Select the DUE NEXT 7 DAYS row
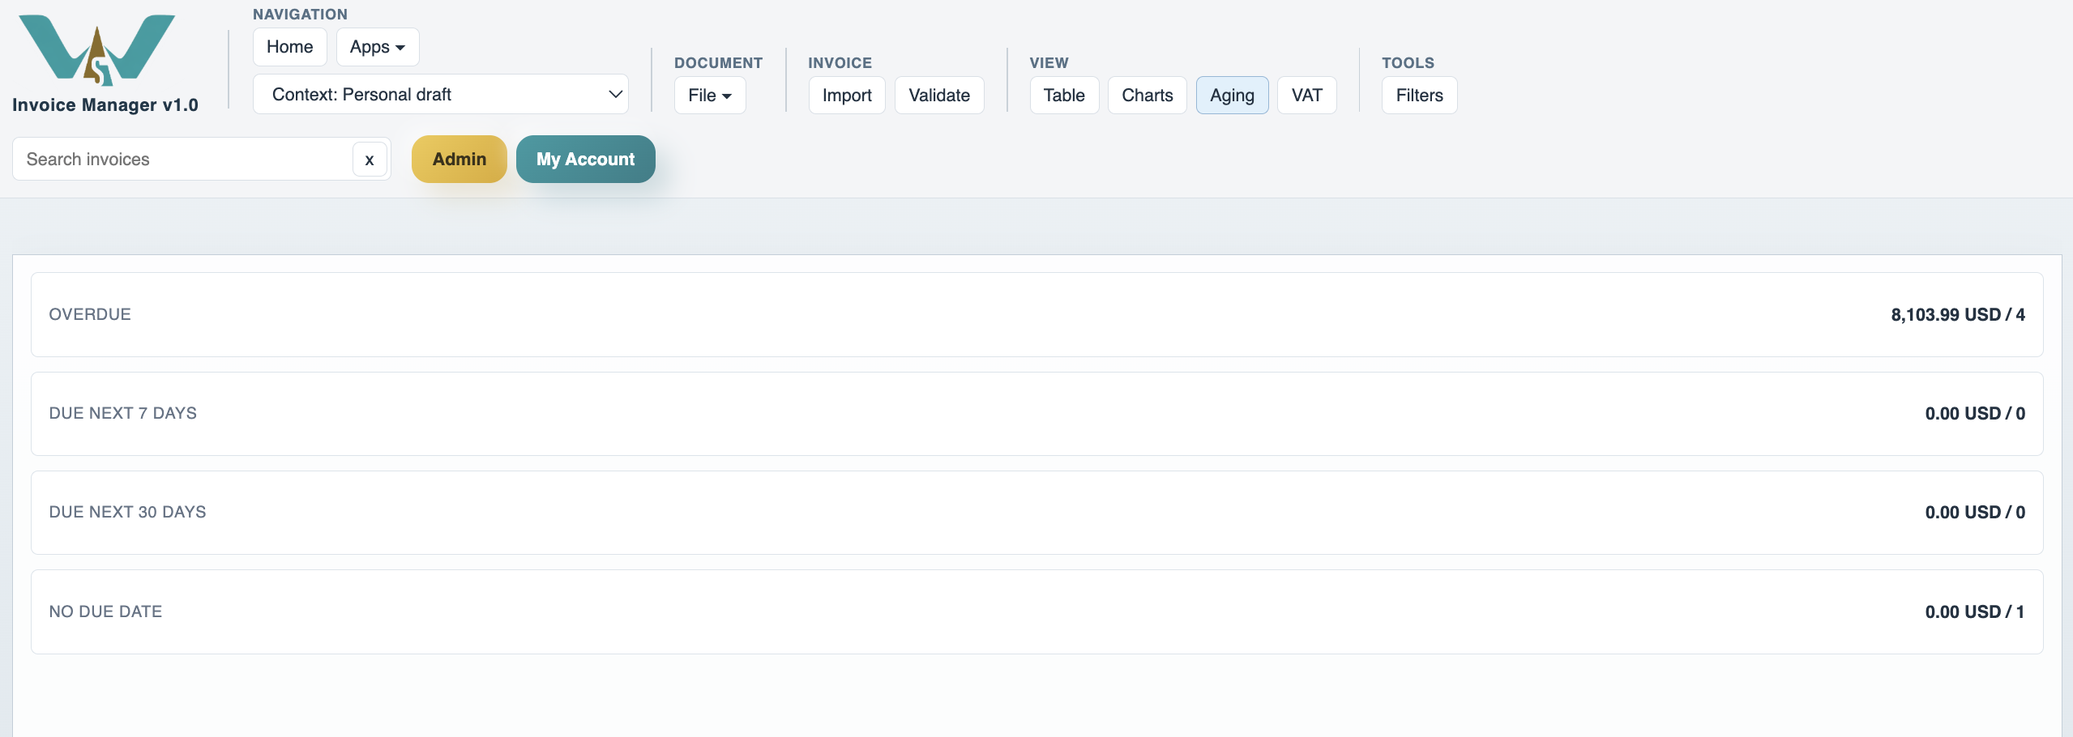Viewport: 2073px width, 737px height. click(x=1036, y=413)
